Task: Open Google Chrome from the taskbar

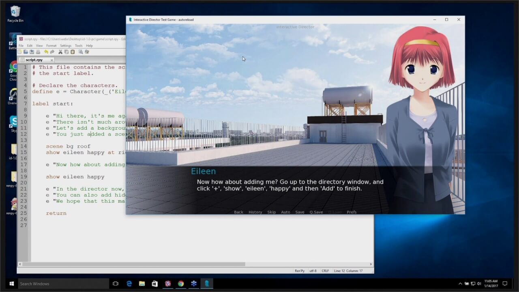Action: pyautogui.click(x=181, y=283)
